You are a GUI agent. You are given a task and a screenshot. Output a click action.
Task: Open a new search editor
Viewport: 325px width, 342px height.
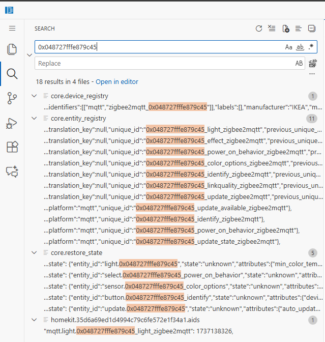pyautogui.click(x=285, y=28)
